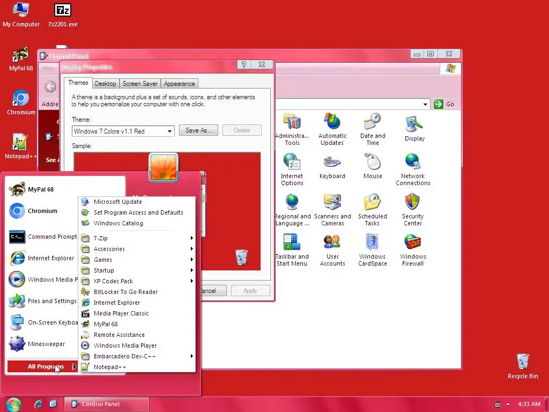The width and height of the screenshot is (549, 412).
Task: Expand the Control Panel address bar dropdown
Action: coord(425,104)
